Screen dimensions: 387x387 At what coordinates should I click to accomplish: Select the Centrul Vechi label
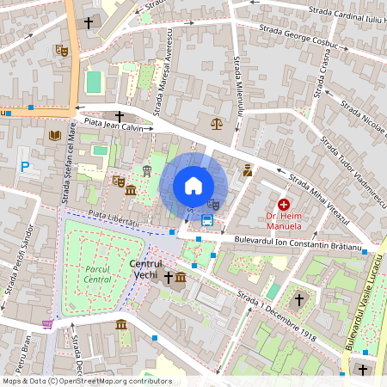point(145,269)
